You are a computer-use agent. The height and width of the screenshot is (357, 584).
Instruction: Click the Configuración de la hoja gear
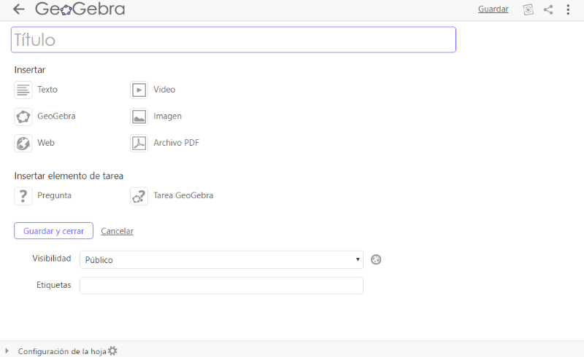(112, 350)
